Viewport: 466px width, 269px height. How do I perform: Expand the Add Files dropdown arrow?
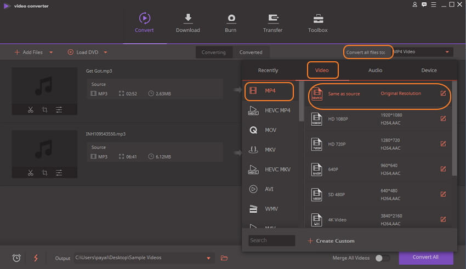51,52
